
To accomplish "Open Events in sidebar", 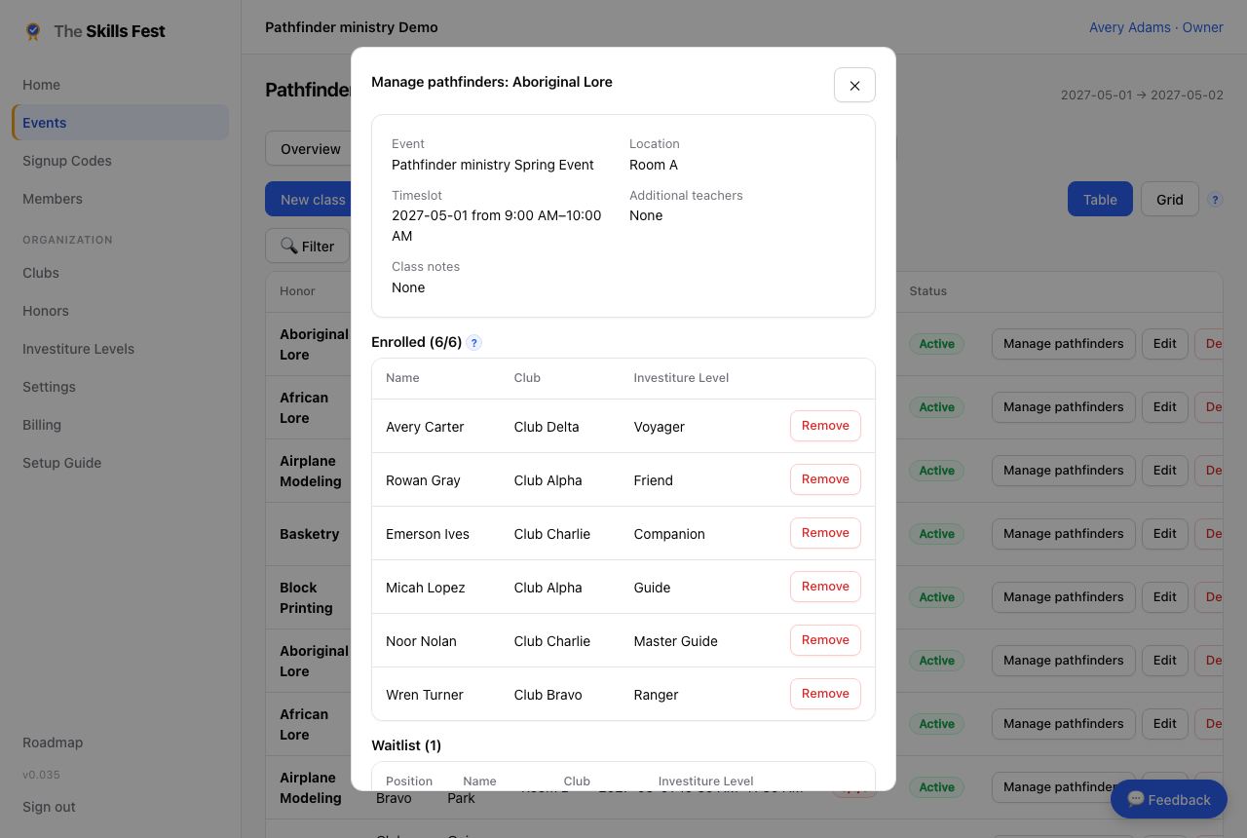I will click(121, 123).
